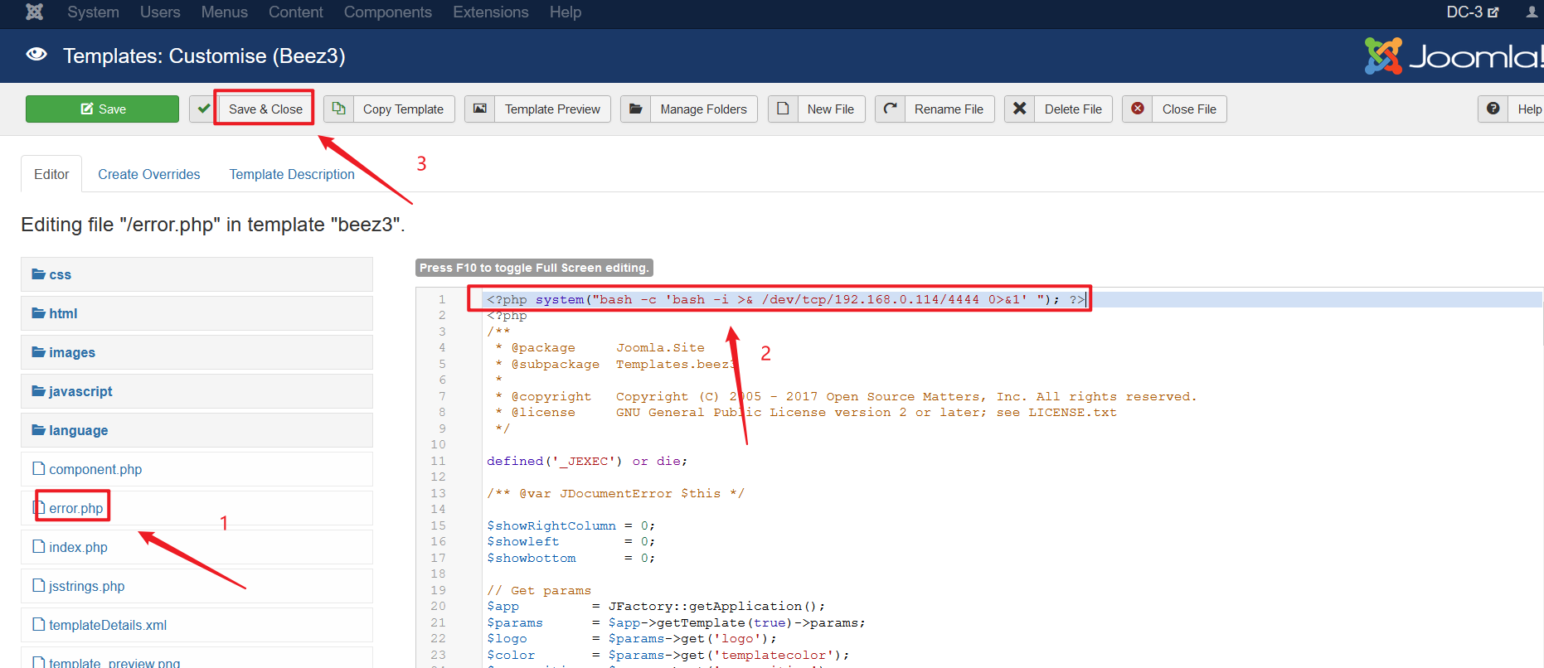Click the Rename File arrow icon
Viewport: 1544px width, 668px height.
890,109
